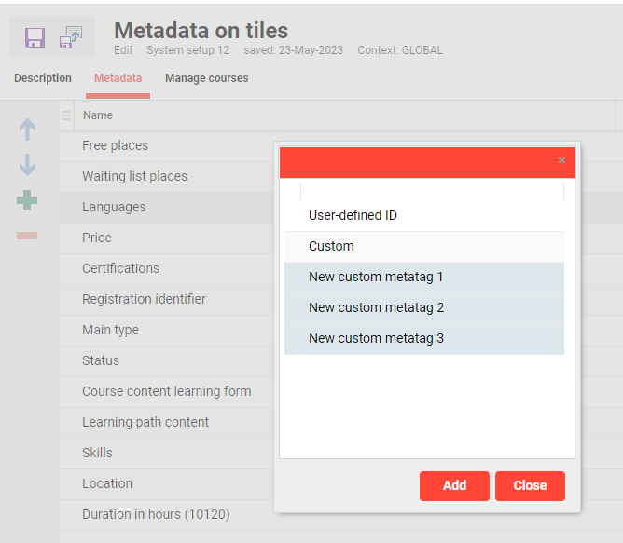Open the Manage courses tab

207,78
